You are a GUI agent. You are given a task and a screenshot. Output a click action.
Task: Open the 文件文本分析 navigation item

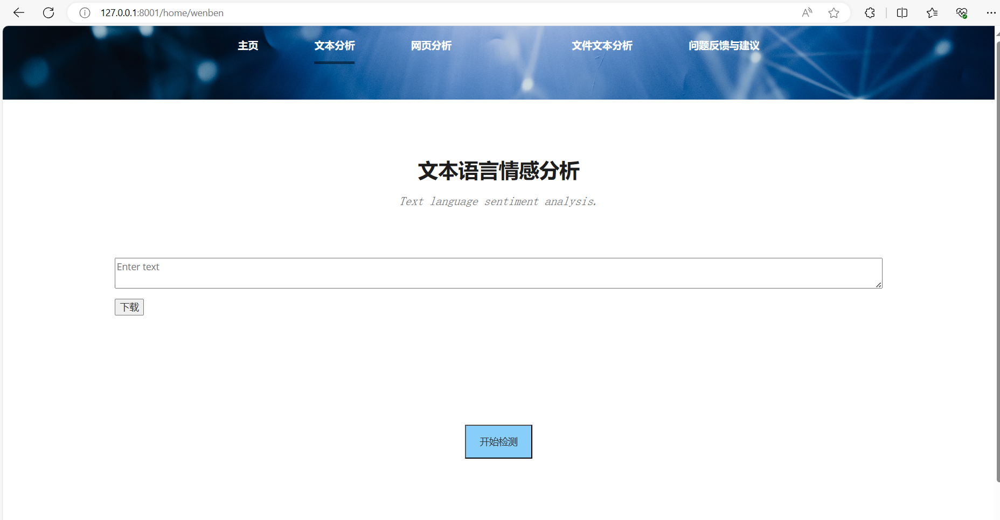[602, 46]
